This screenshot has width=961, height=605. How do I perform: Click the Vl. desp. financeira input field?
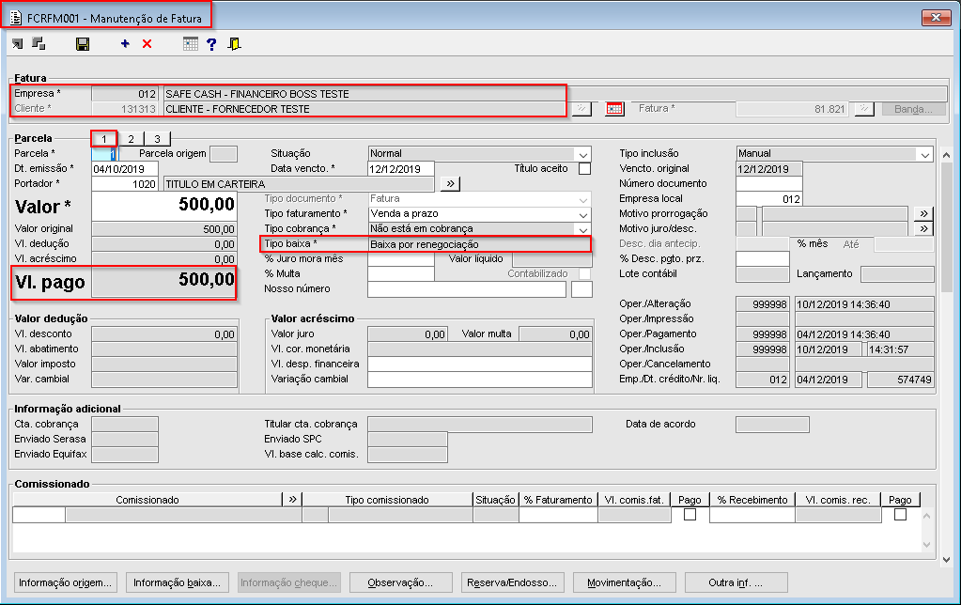point(480,365)
